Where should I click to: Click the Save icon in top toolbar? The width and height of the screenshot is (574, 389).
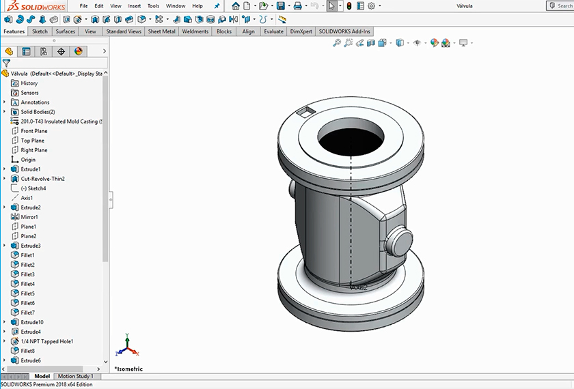coord(279,6)
